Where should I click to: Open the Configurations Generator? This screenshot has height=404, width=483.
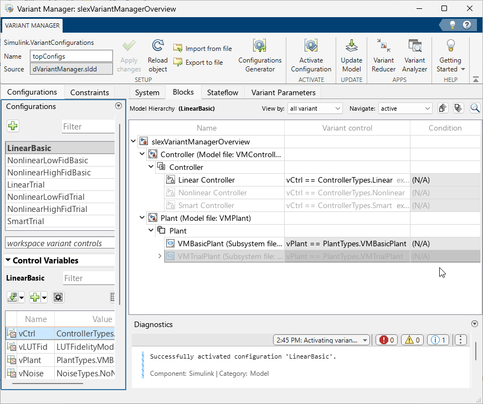coord(260,56)
